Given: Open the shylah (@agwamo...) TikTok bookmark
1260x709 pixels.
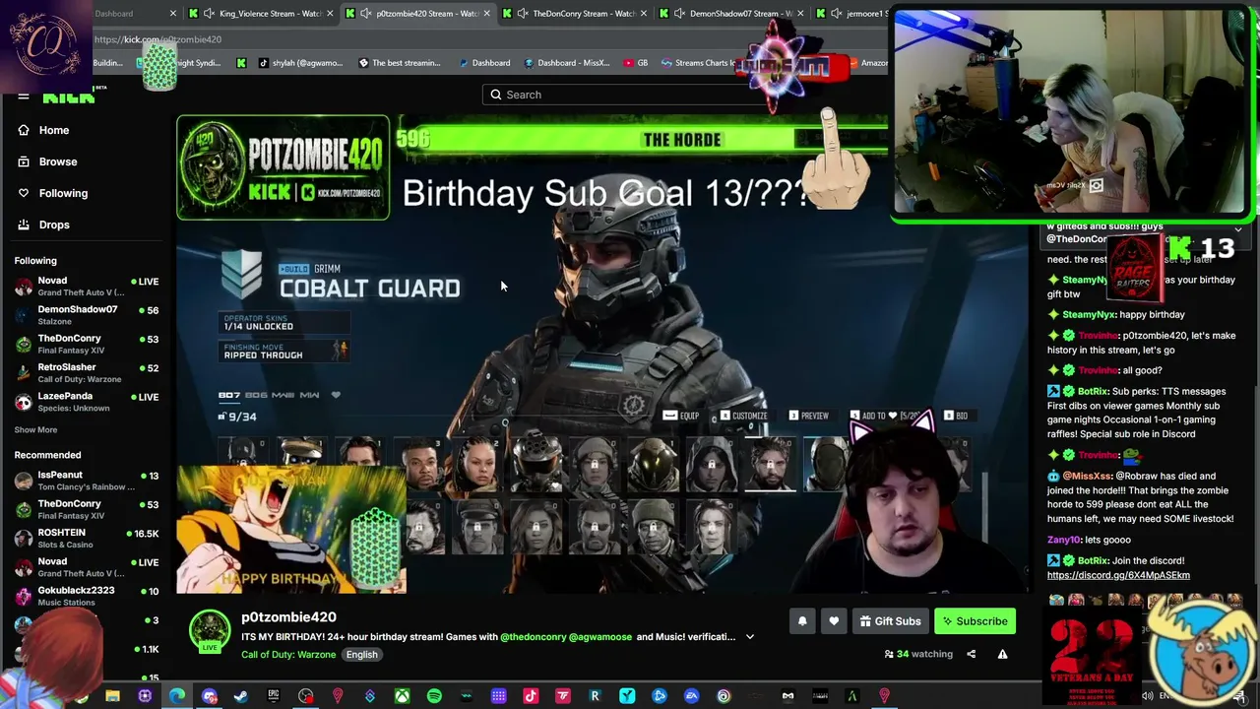Looking at the screenshot, I should tap(299, 63).
